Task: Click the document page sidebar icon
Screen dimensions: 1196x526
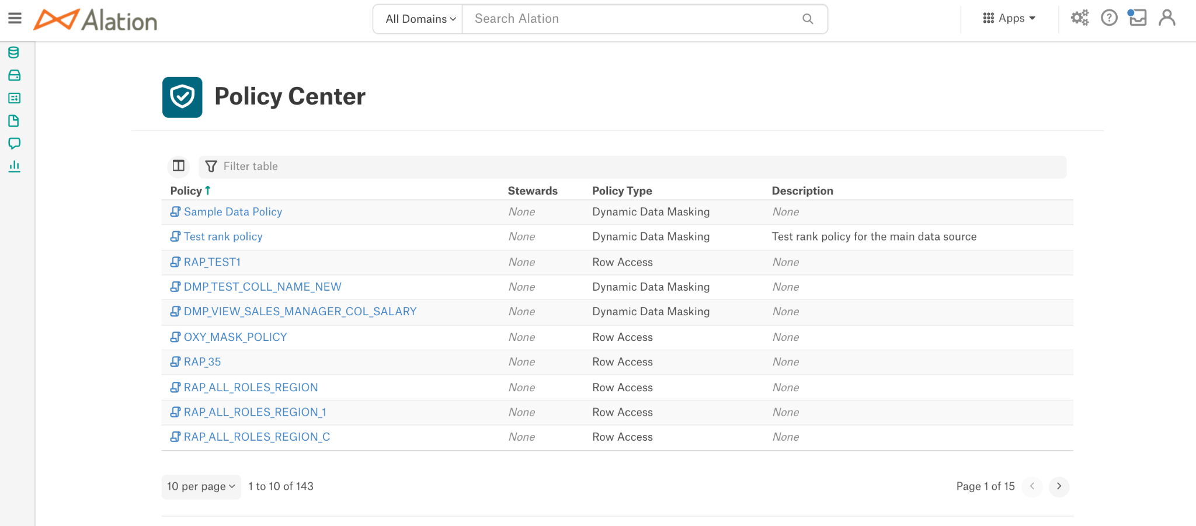Action: 14,121
